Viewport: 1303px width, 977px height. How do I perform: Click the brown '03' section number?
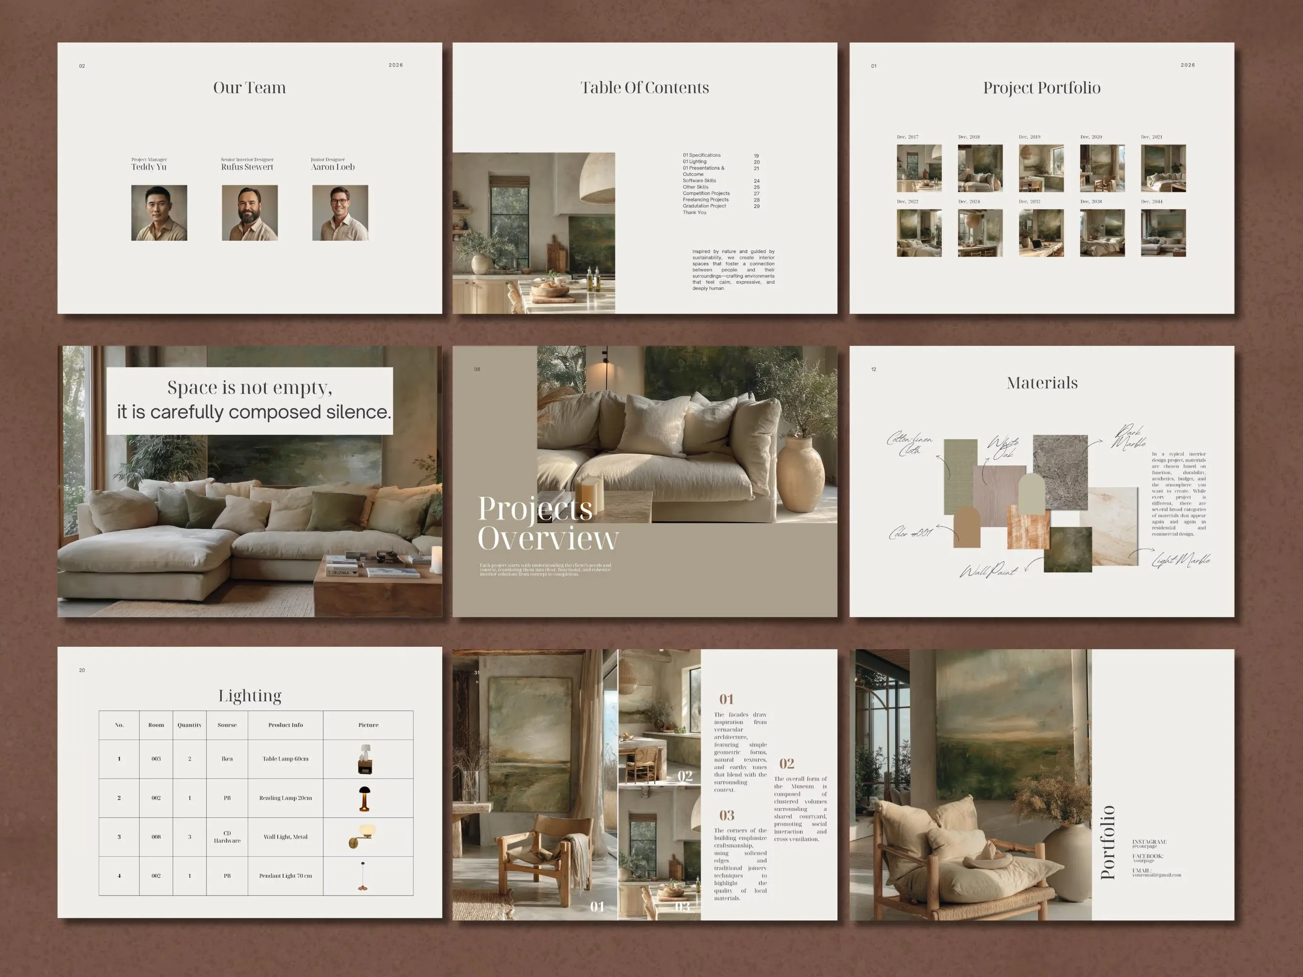tap(726, 815)
